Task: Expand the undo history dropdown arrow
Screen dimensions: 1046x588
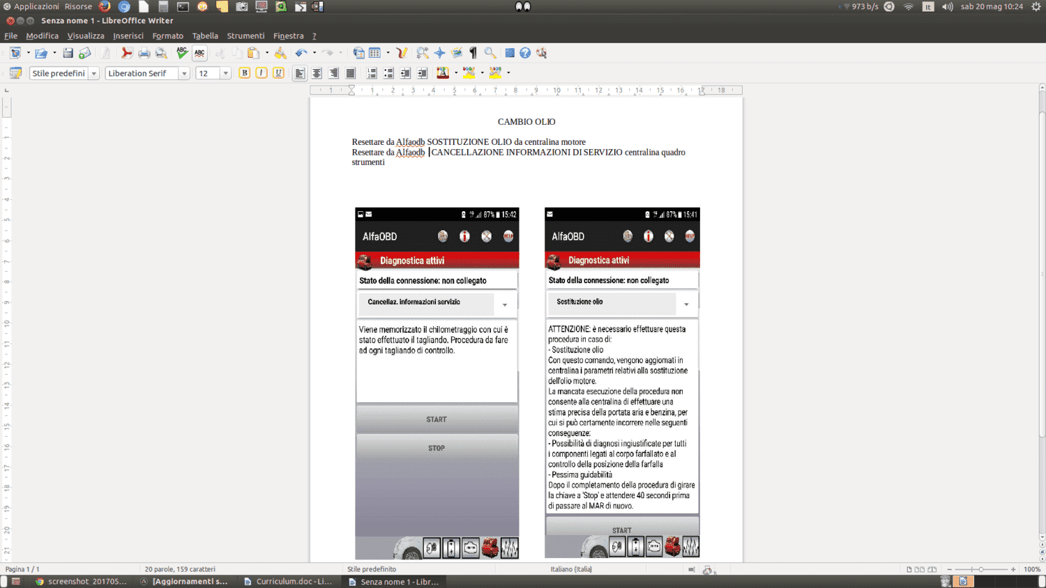Action: (314, 53)
